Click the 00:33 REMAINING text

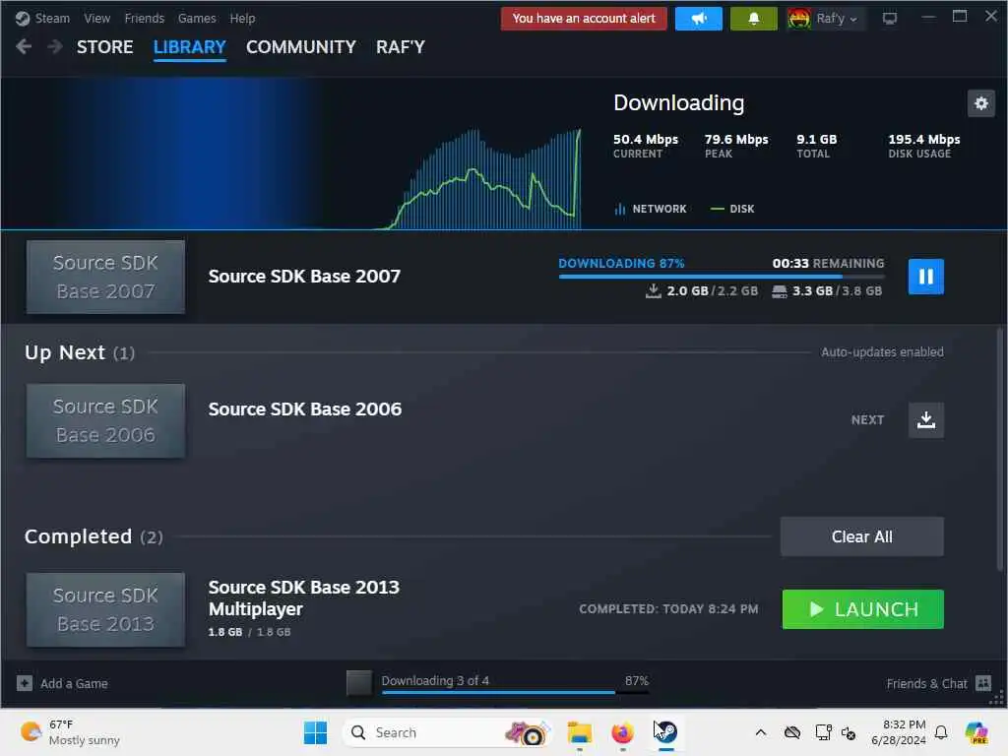coord(828,264)
